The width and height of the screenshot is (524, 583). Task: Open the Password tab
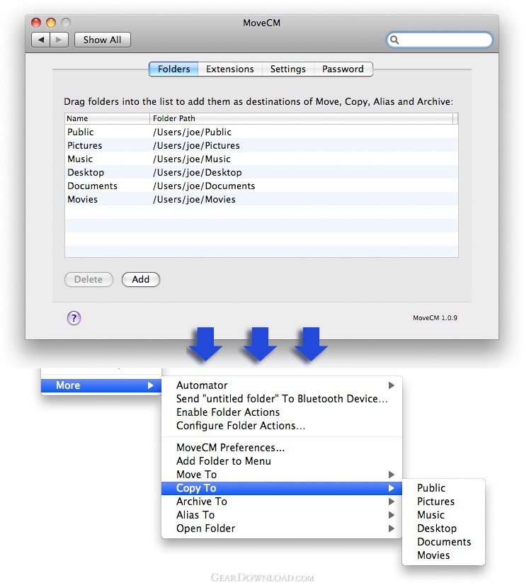343,69
